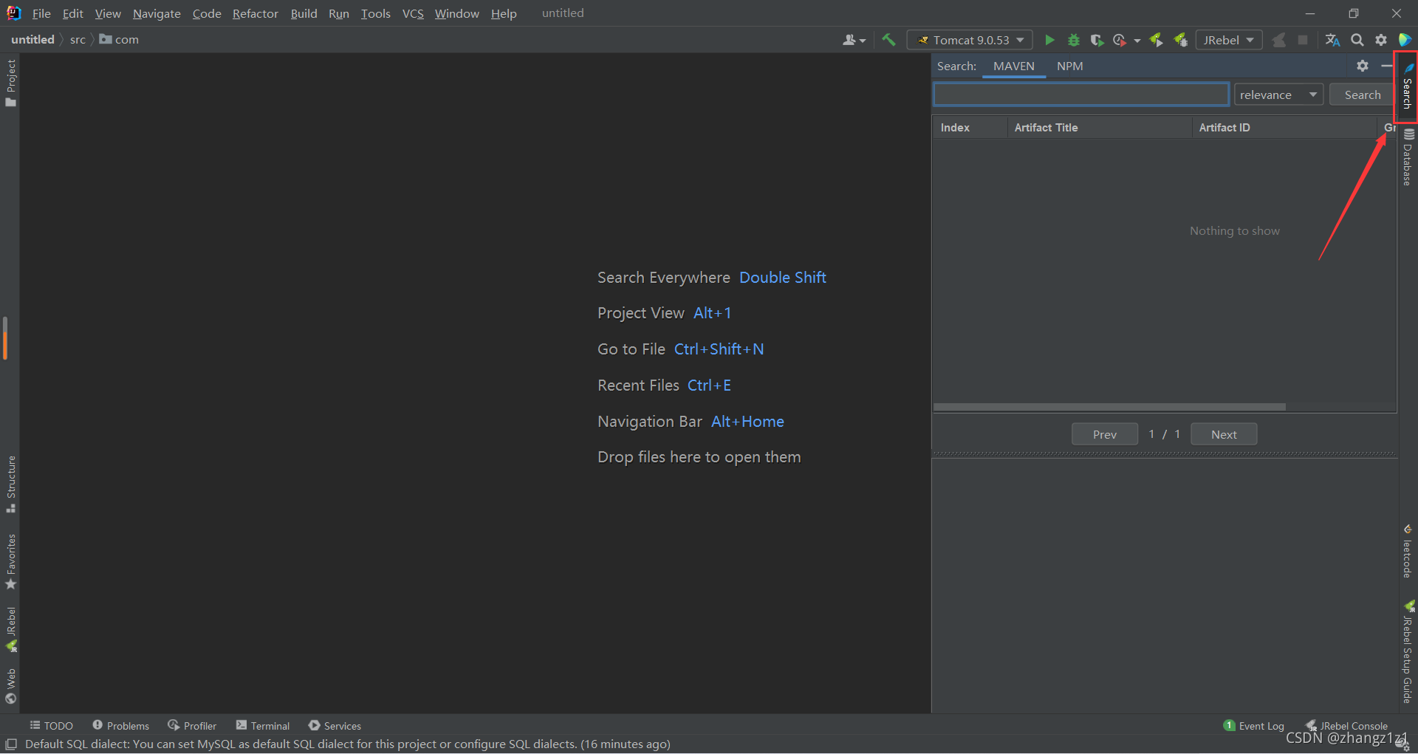This screenshot has width=1418, height=754.
Task: Open IDE settings gear in main toolbar
Action: pyautogui.click(x=1381, y=40)
